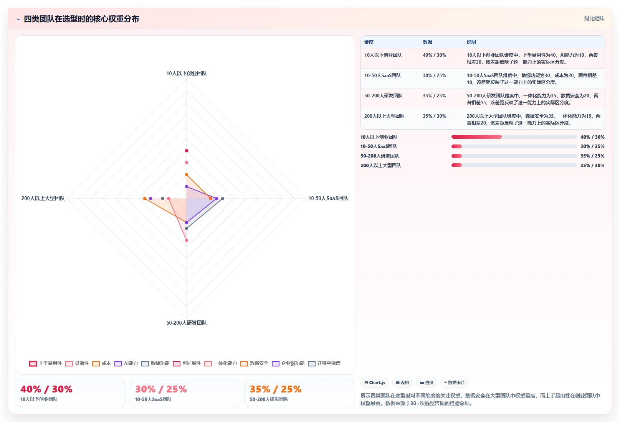Toggle the 企业级功能 legend entry
Viewport: 620px width, 422px height.
click(288, 363)
